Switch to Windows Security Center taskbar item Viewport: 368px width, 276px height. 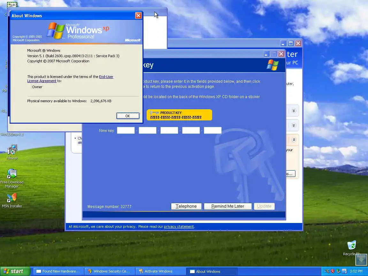[109, 271]
